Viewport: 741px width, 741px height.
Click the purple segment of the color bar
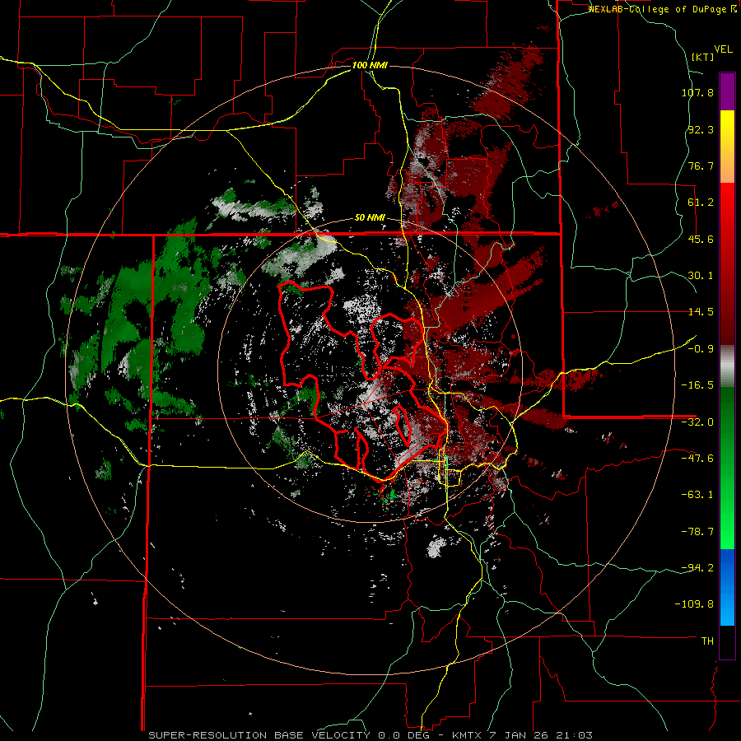pyautogui.click(x=727, y=91)
